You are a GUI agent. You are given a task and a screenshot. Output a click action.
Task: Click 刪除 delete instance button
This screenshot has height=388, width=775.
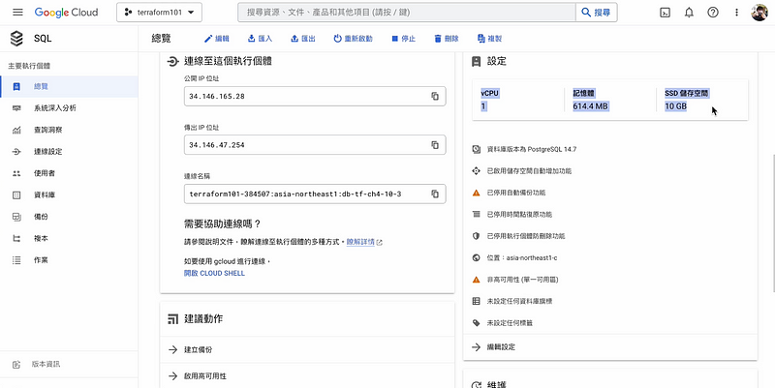[447, 39]
